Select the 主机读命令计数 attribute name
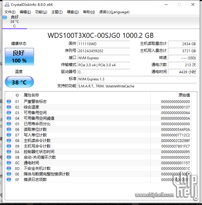 [37, 140]
